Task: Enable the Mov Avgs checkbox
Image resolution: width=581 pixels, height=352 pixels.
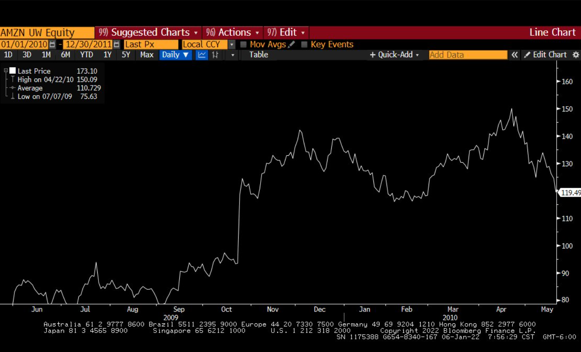Action: coord(243,45)
